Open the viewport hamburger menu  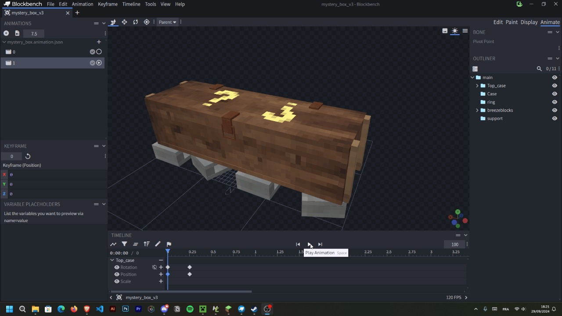pyautogui.click(x=465, y=31)
